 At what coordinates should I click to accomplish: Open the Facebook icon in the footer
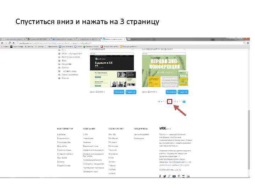[x=160, y=176]
